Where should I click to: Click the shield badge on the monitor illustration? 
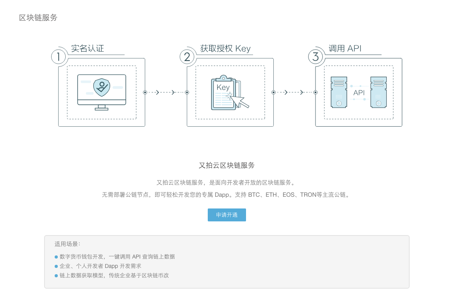coord(102,87)
